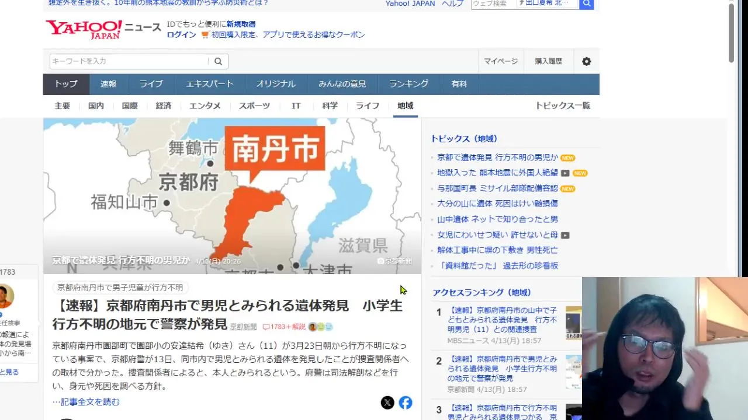Open settings gear icon
This screenshot has height=420, width=748.
click(586, 61)
